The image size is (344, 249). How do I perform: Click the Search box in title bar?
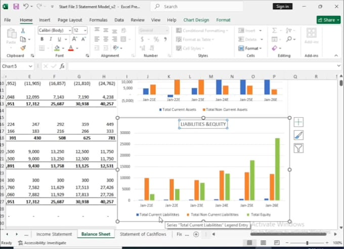click(197, 7)
